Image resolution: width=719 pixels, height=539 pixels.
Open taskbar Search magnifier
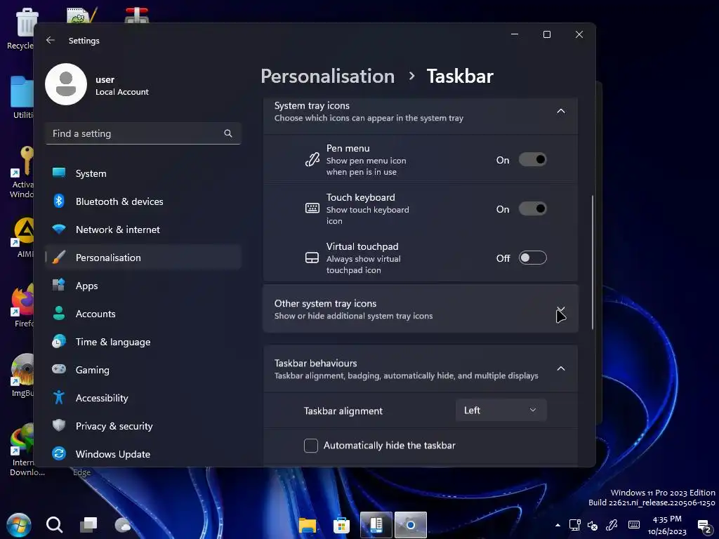coord(54,525)
